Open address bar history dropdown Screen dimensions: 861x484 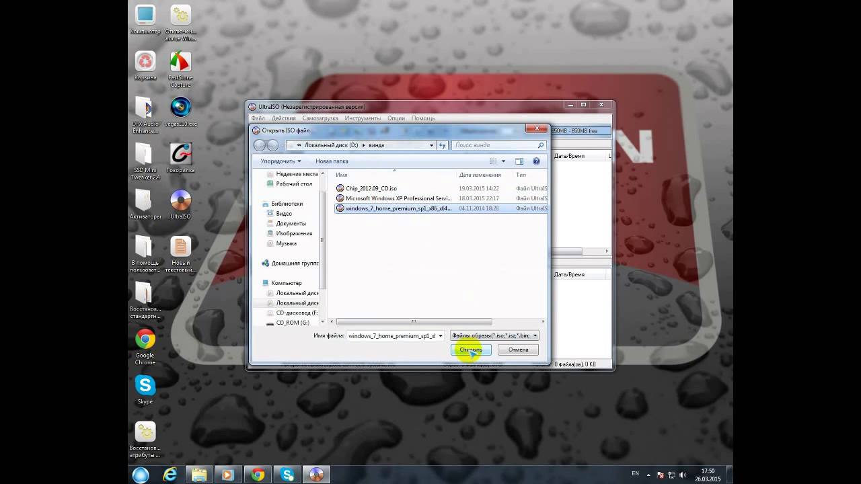432,145
